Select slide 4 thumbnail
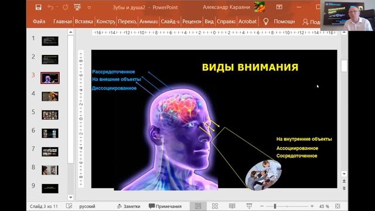The image size is (375, 211). 50,96
